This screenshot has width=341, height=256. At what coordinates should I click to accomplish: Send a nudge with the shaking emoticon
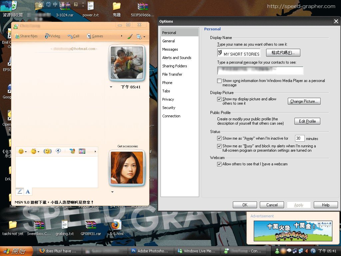[x=48, y=151]
